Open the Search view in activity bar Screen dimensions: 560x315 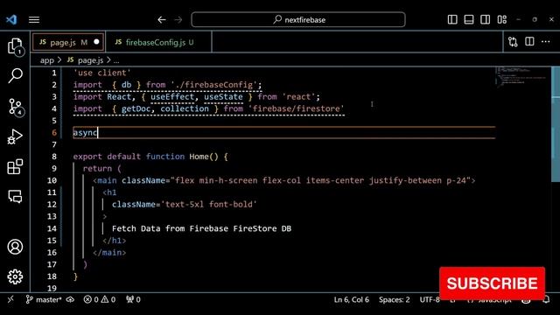[x=15, y=76]
